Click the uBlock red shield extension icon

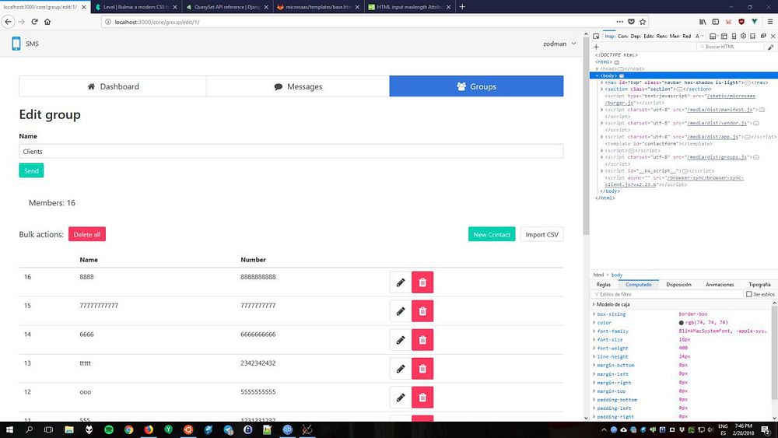coord(741,22)
